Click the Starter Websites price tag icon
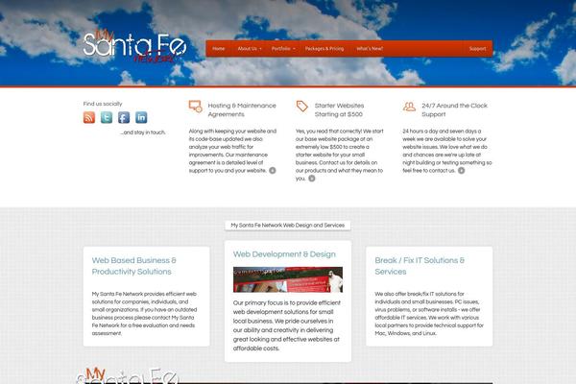This screenshot has height=384, width=576. [x=302, y=107]
